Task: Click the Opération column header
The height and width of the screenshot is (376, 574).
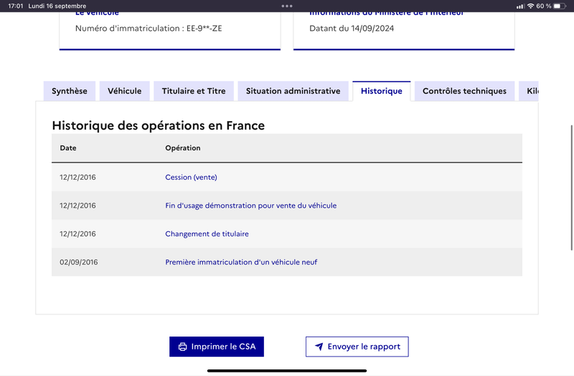Action: pos(183,148)
